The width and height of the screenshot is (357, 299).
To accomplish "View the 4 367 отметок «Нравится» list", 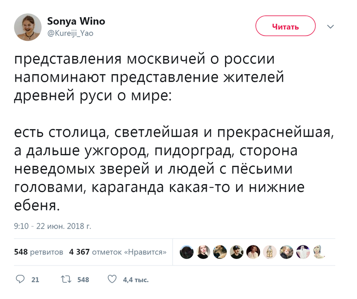I will point(118,252).
